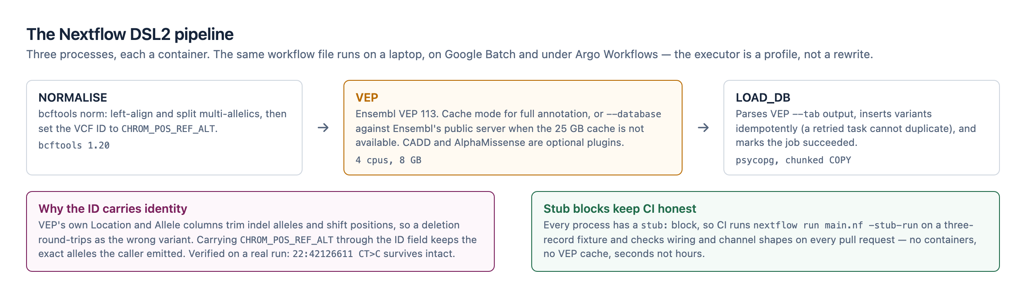The width and height of the screenshot is (1026, 297).
Task: Click the subtitle mentioning Google Batch and Argo
Action: 450,54
